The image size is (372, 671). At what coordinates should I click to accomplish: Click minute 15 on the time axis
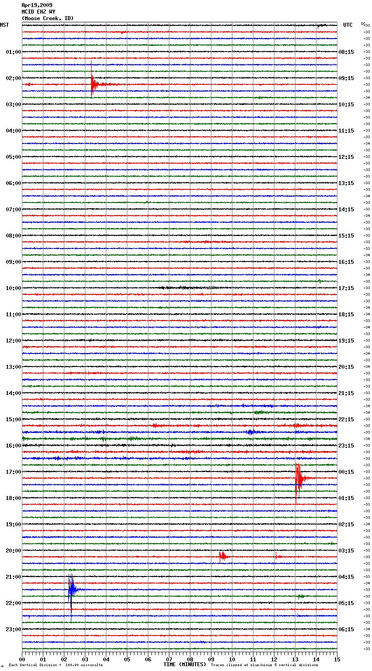[337, 659]
